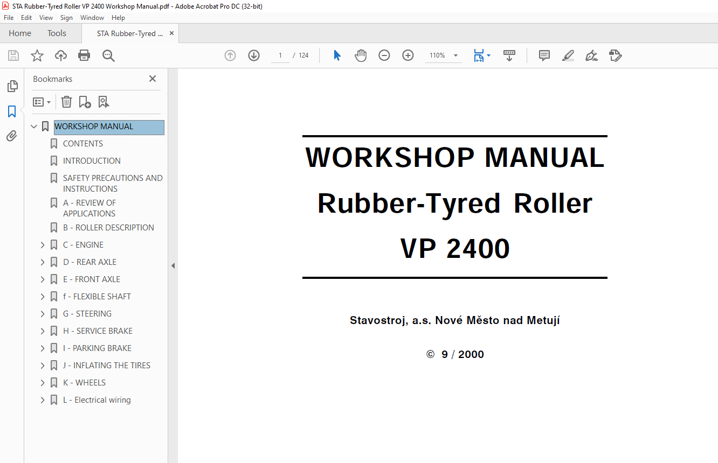
Task: Zoom out with the minus icon
Action: click(384, 55)
